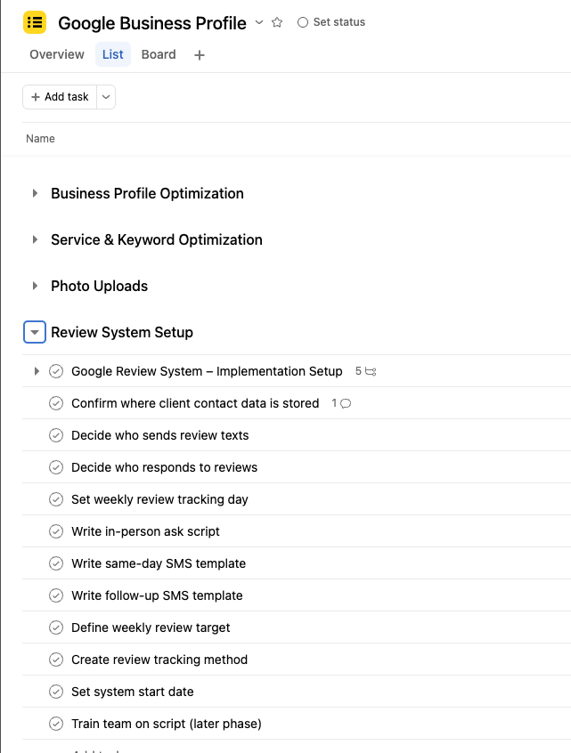Toggle Write same-day SMS template checkmark
571x753 pixels.
pyautogui.click(x=56, y=563)
